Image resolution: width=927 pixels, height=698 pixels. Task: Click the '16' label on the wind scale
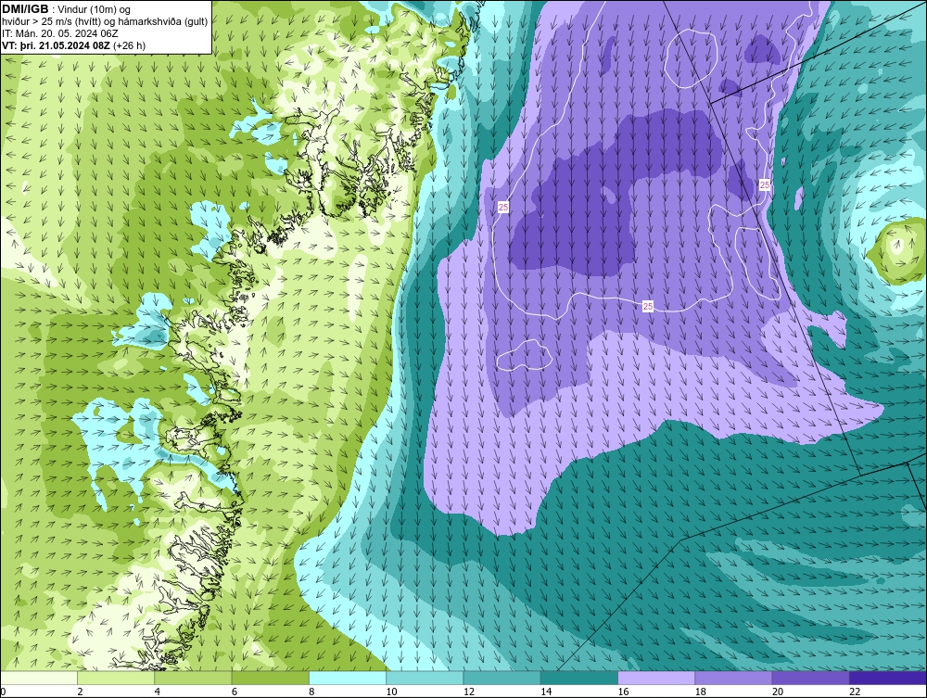pos(623,692)
